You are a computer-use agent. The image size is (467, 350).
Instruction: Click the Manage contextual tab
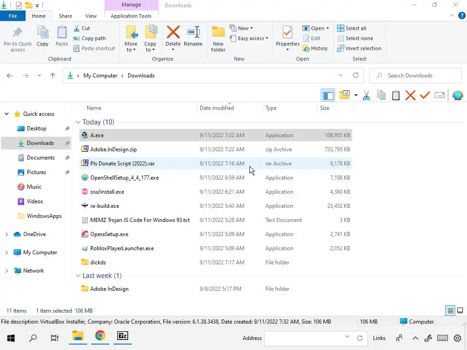pos(131,5)
